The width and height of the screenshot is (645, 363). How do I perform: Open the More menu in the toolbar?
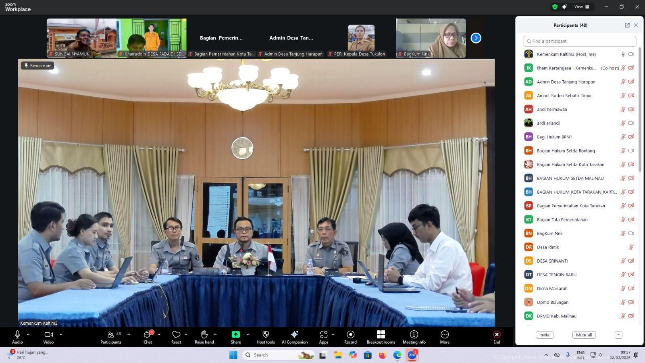[445, 335]
